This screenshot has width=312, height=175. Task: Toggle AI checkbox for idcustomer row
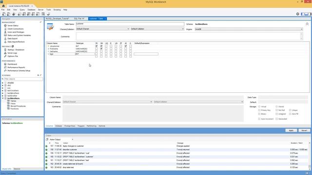126,46
